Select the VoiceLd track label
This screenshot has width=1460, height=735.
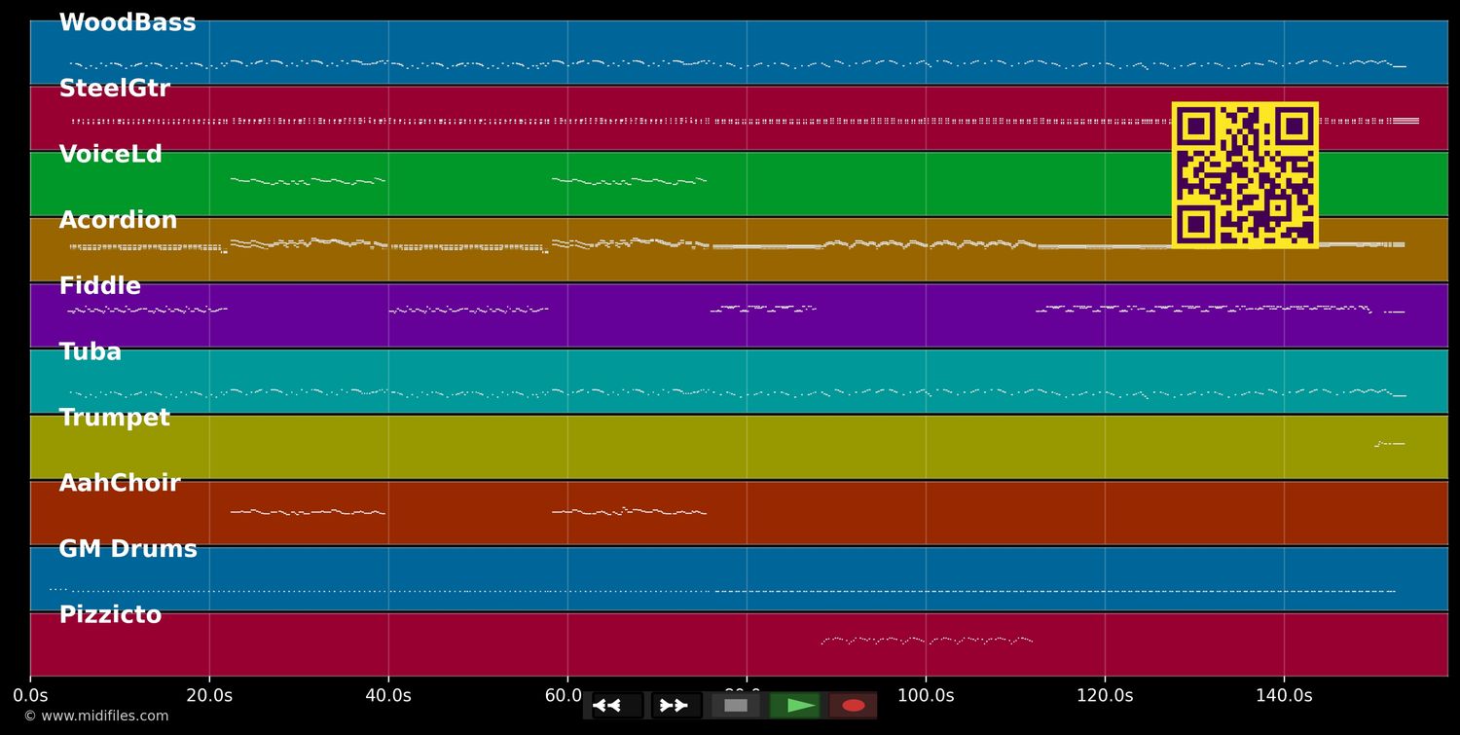click(111, 153)
